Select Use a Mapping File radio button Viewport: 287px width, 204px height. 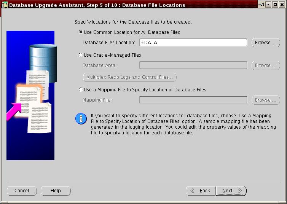[x=80, y=90]
